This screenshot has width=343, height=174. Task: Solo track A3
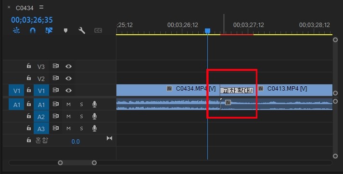81,128
